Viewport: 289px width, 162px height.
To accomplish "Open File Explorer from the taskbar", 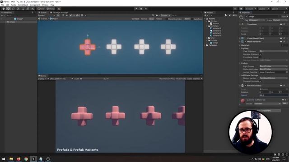I will pos(11,159).
